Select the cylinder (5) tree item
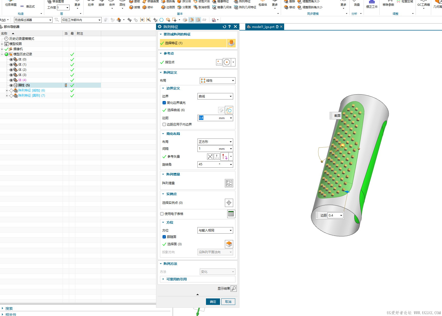The width and height of the screenshot is (442, 316). coord(24,85)
